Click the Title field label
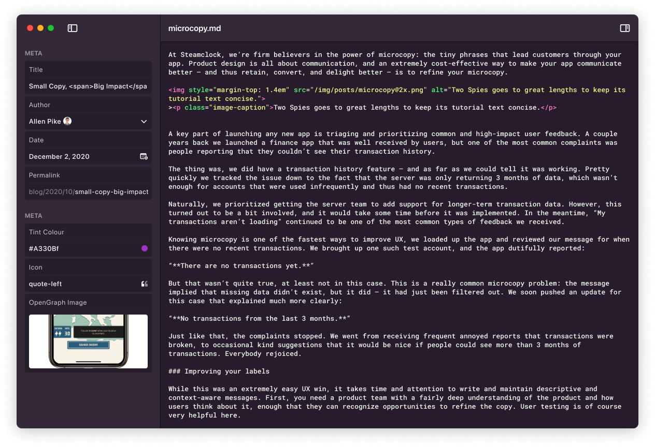This screenshot has width=655, height=447. (x=36, y=70)
